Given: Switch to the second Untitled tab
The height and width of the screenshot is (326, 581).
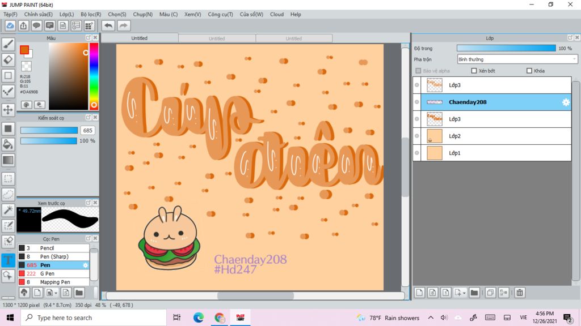Looking at the screenshot, I should click(x=217, y=38).
